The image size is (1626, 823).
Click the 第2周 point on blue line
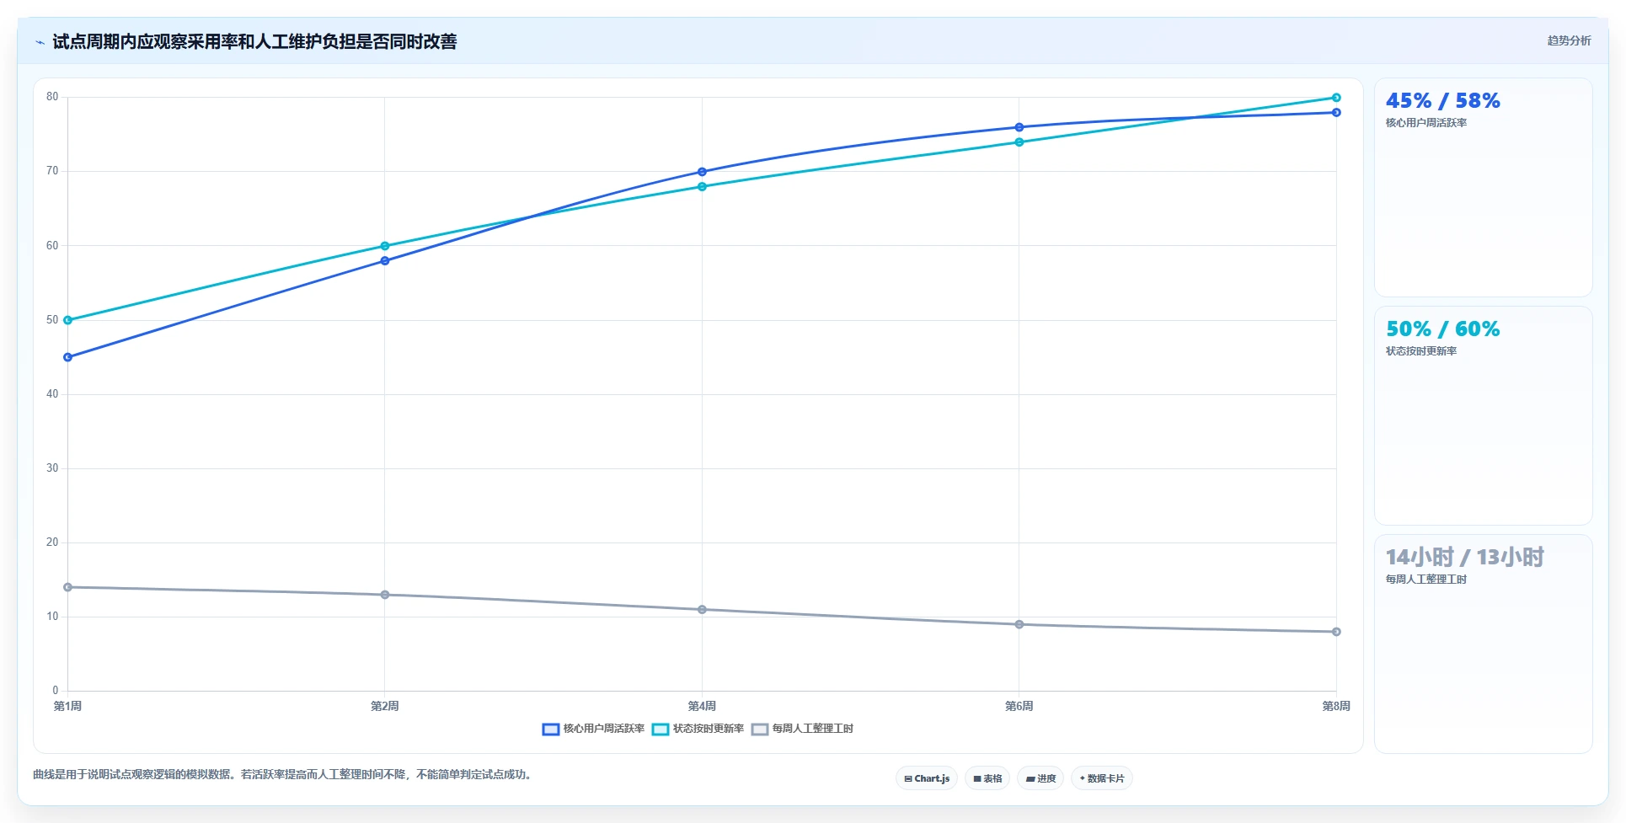point(385,261)
